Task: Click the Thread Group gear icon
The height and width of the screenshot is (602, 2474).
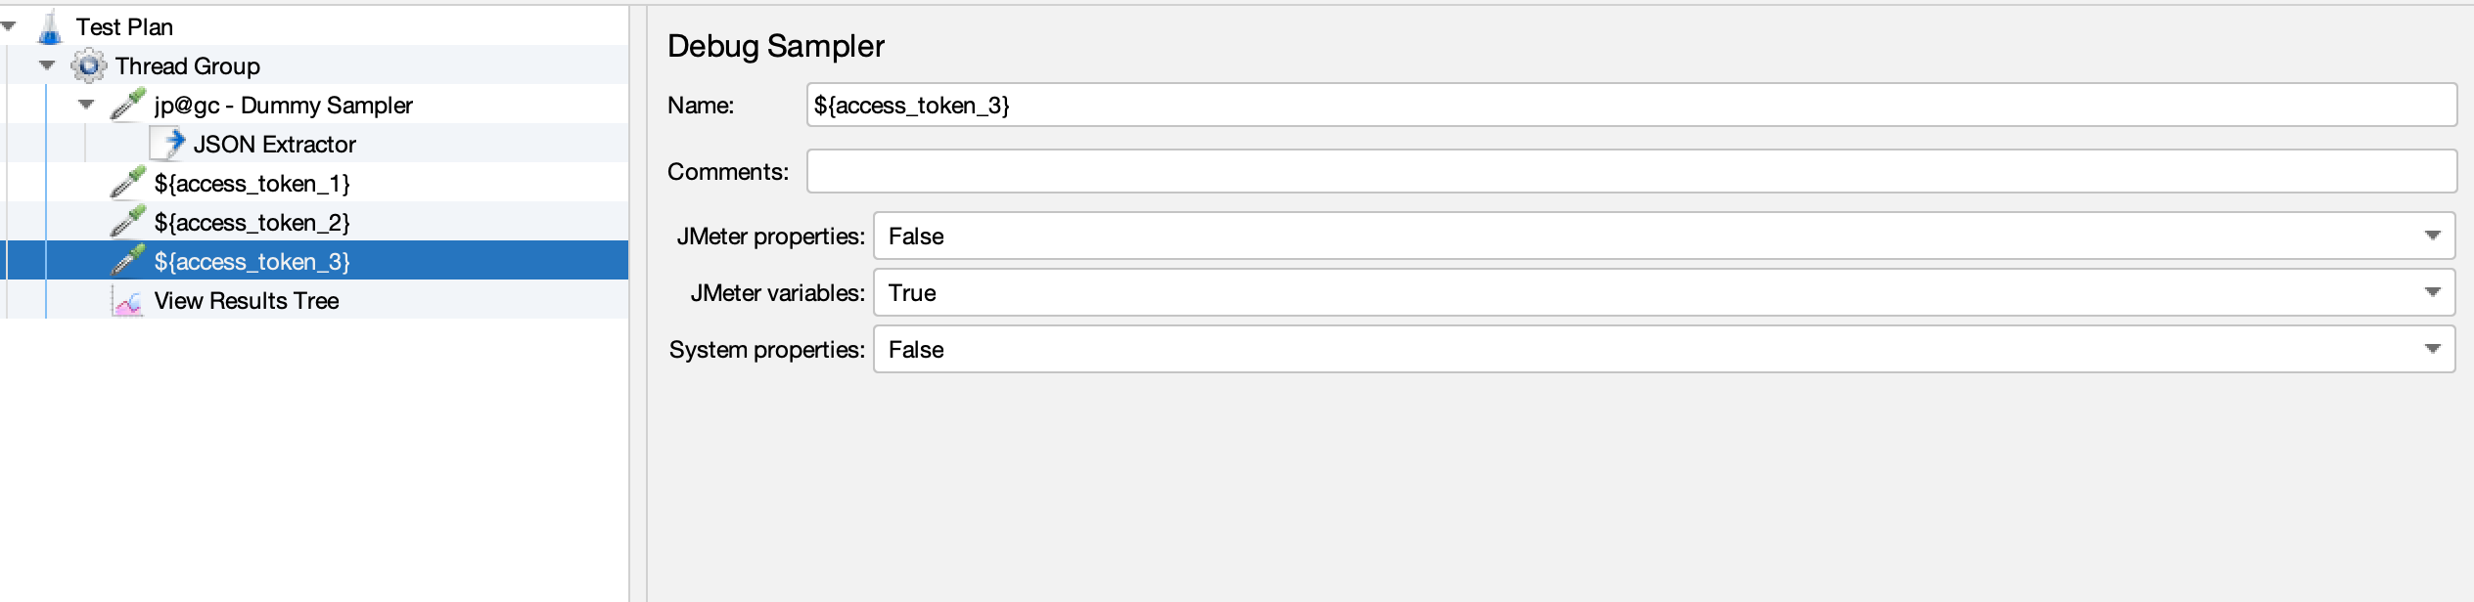Action: point(88,66)
